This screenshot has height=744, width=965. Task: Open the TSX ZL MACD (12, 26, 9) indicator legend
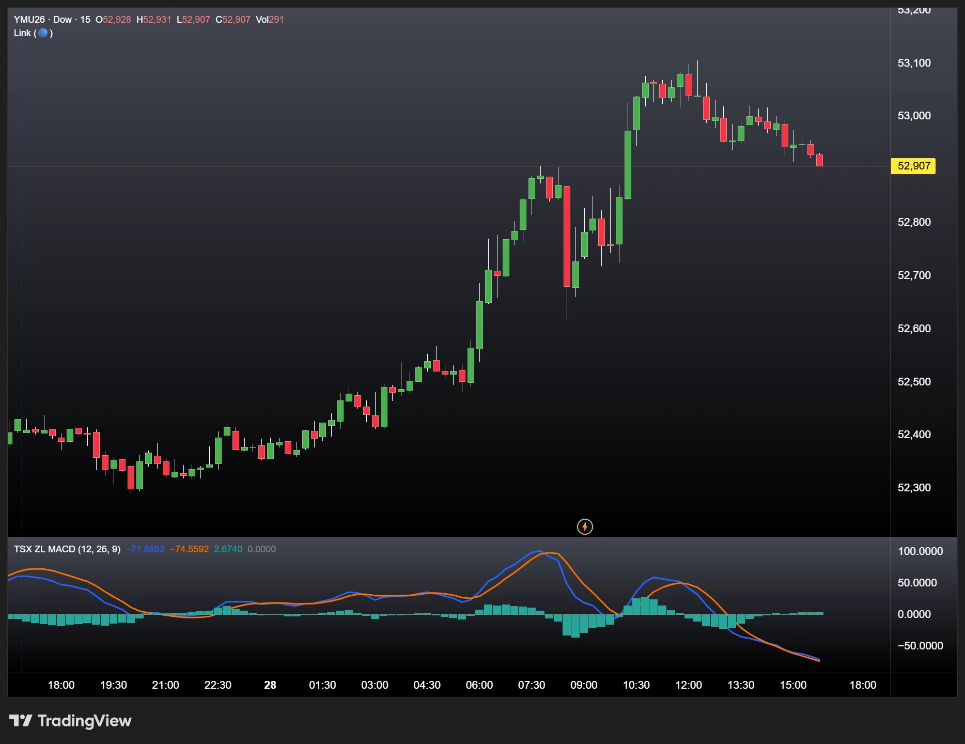67,549
